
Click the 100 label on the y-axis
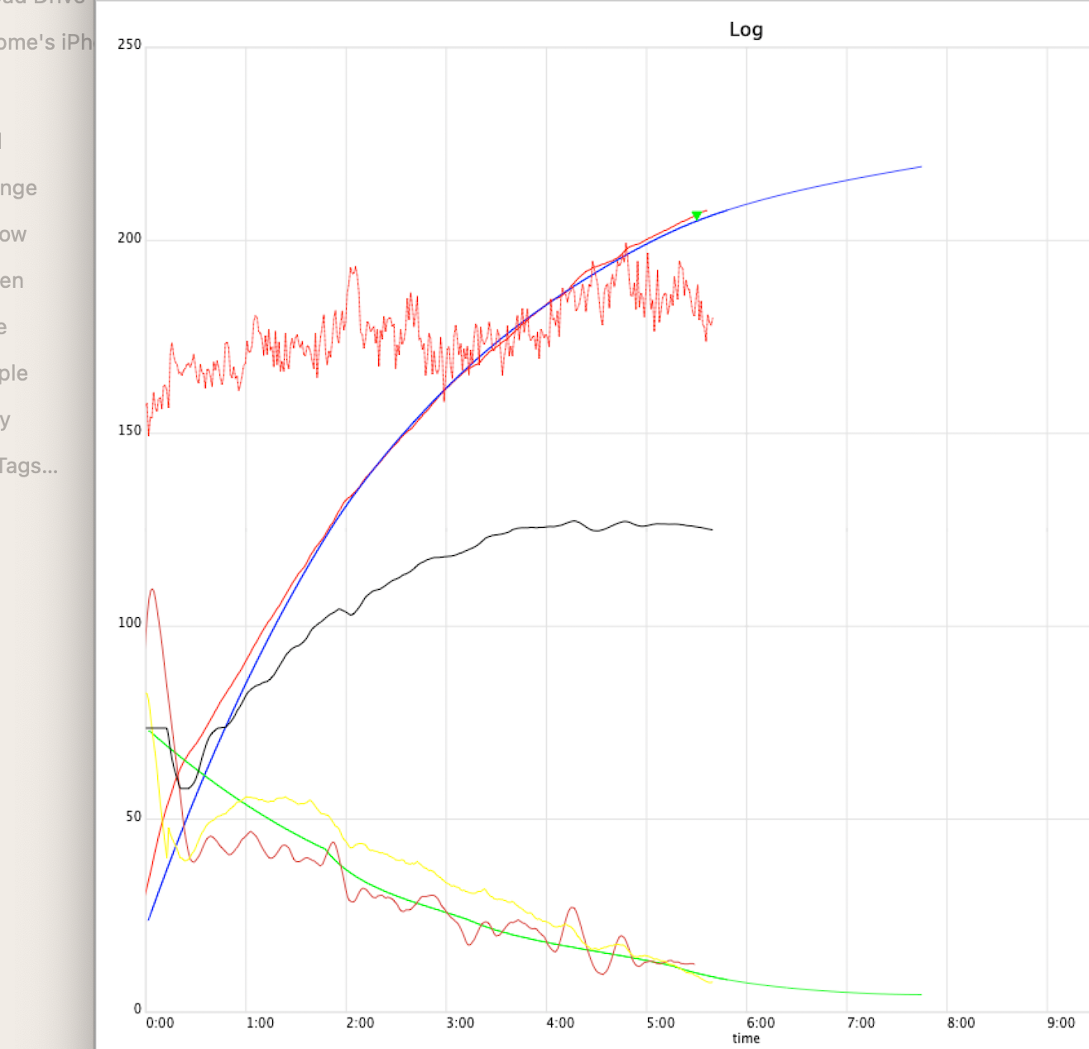(129, 623)
